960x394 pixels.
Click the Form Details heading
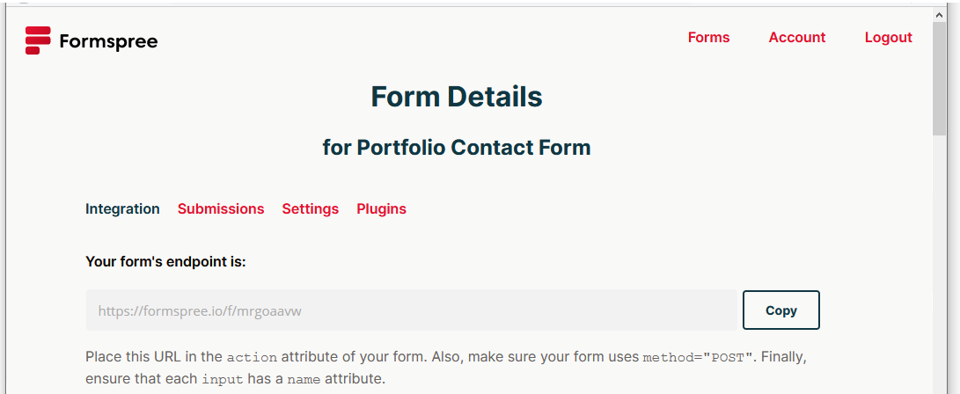coord(456,96)
